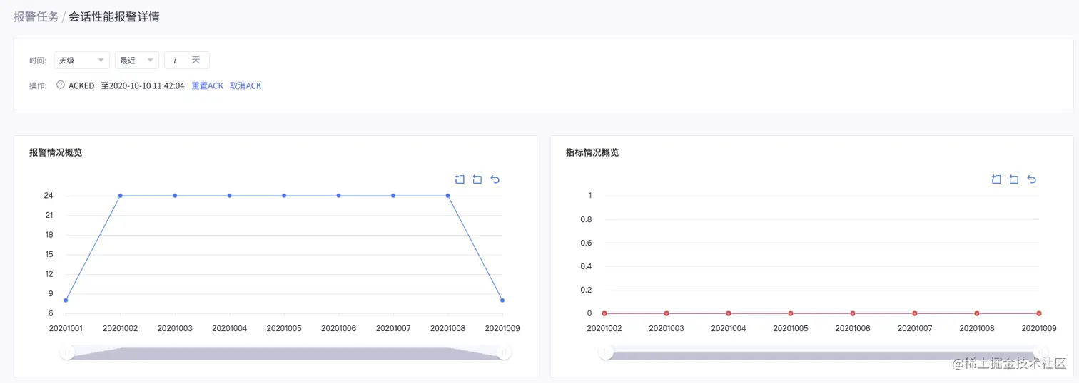The image size is (1079, 383).
Task: Click the 报警情况概览 chart title
Action: tap(56, 152)
